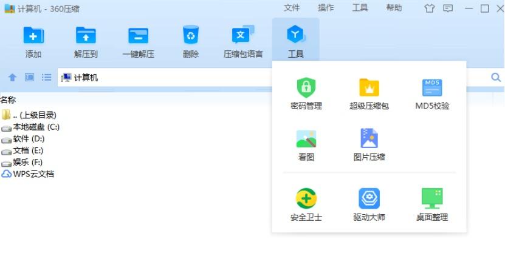
Task: Switch to the icon view mode button
Action: [29, 77]
